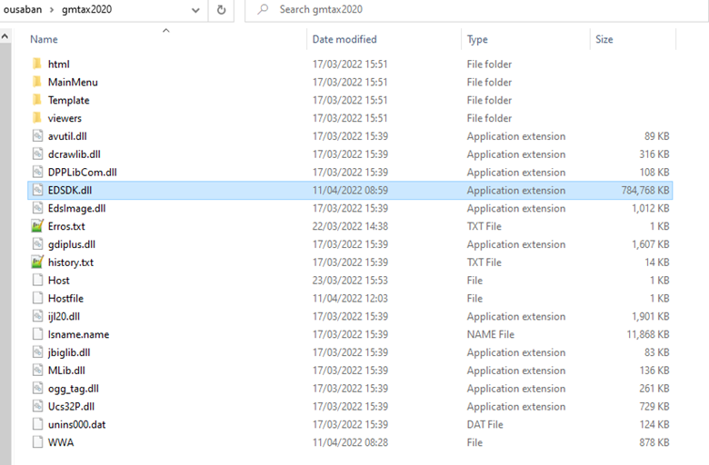Expand the chevron after ousaban breadcrumb
The width and height of the screenshot is (709, 465).
pyautogui.click(x=52, y=10)
